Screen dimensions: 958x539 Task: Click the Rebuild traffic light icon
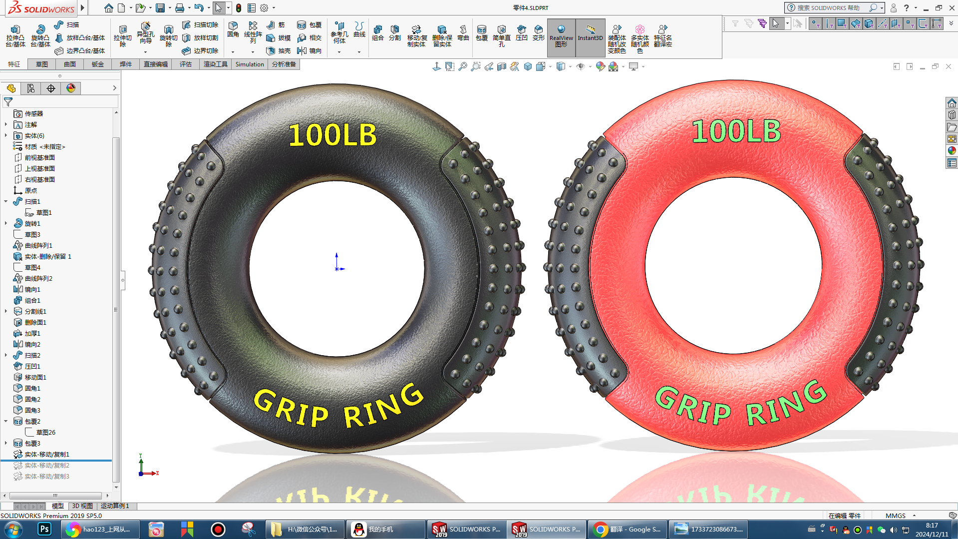(x=239, y=8)
